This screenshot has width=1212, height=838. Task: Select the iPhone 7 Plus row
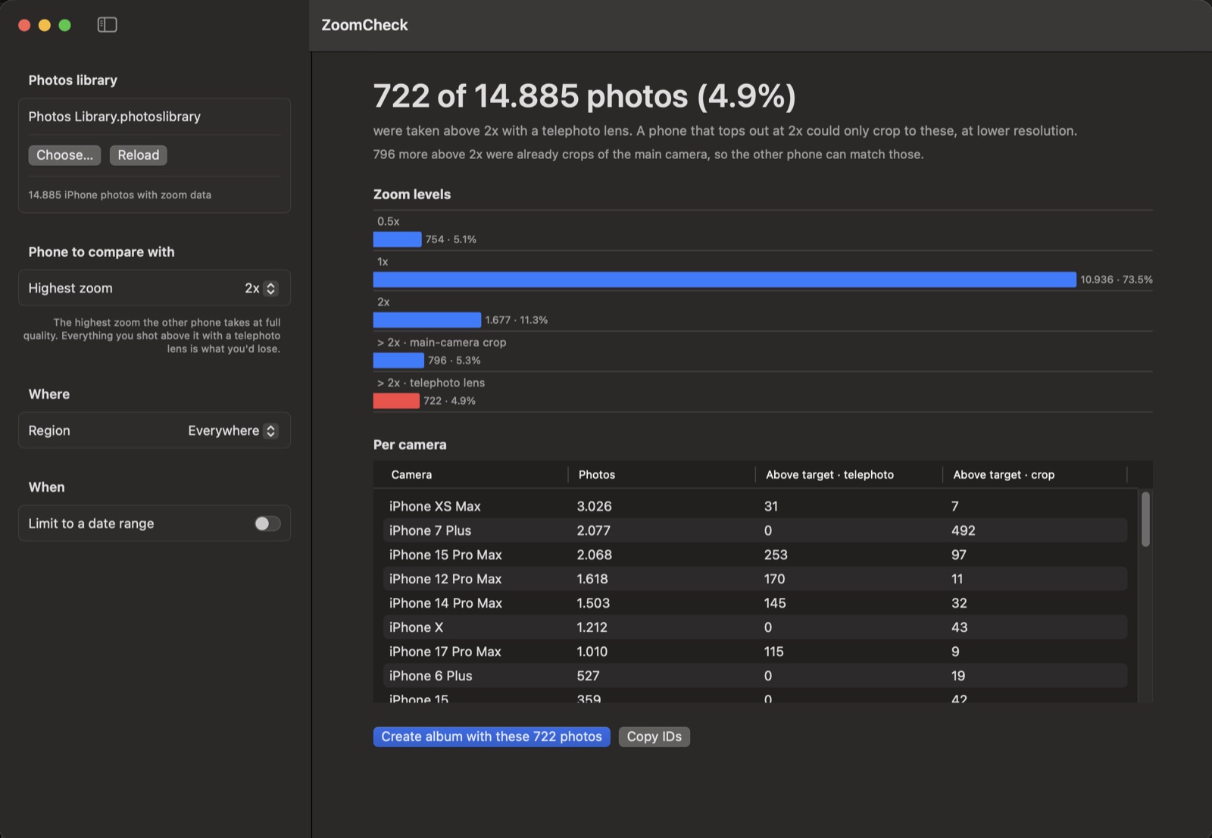click(754, 530)
